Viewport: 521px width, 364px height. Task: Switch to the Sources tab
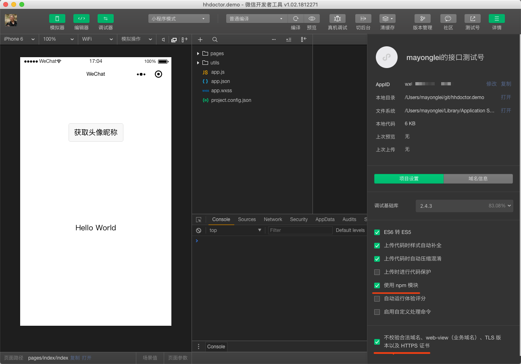pyautogui.click(x=247, y=219)
